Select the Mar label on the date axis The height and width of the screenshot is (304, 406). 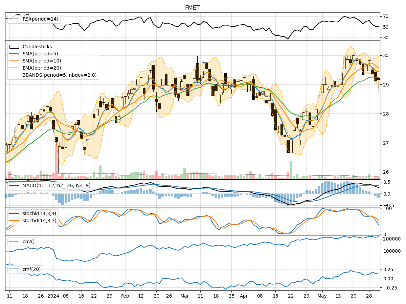tap(184, 295)
